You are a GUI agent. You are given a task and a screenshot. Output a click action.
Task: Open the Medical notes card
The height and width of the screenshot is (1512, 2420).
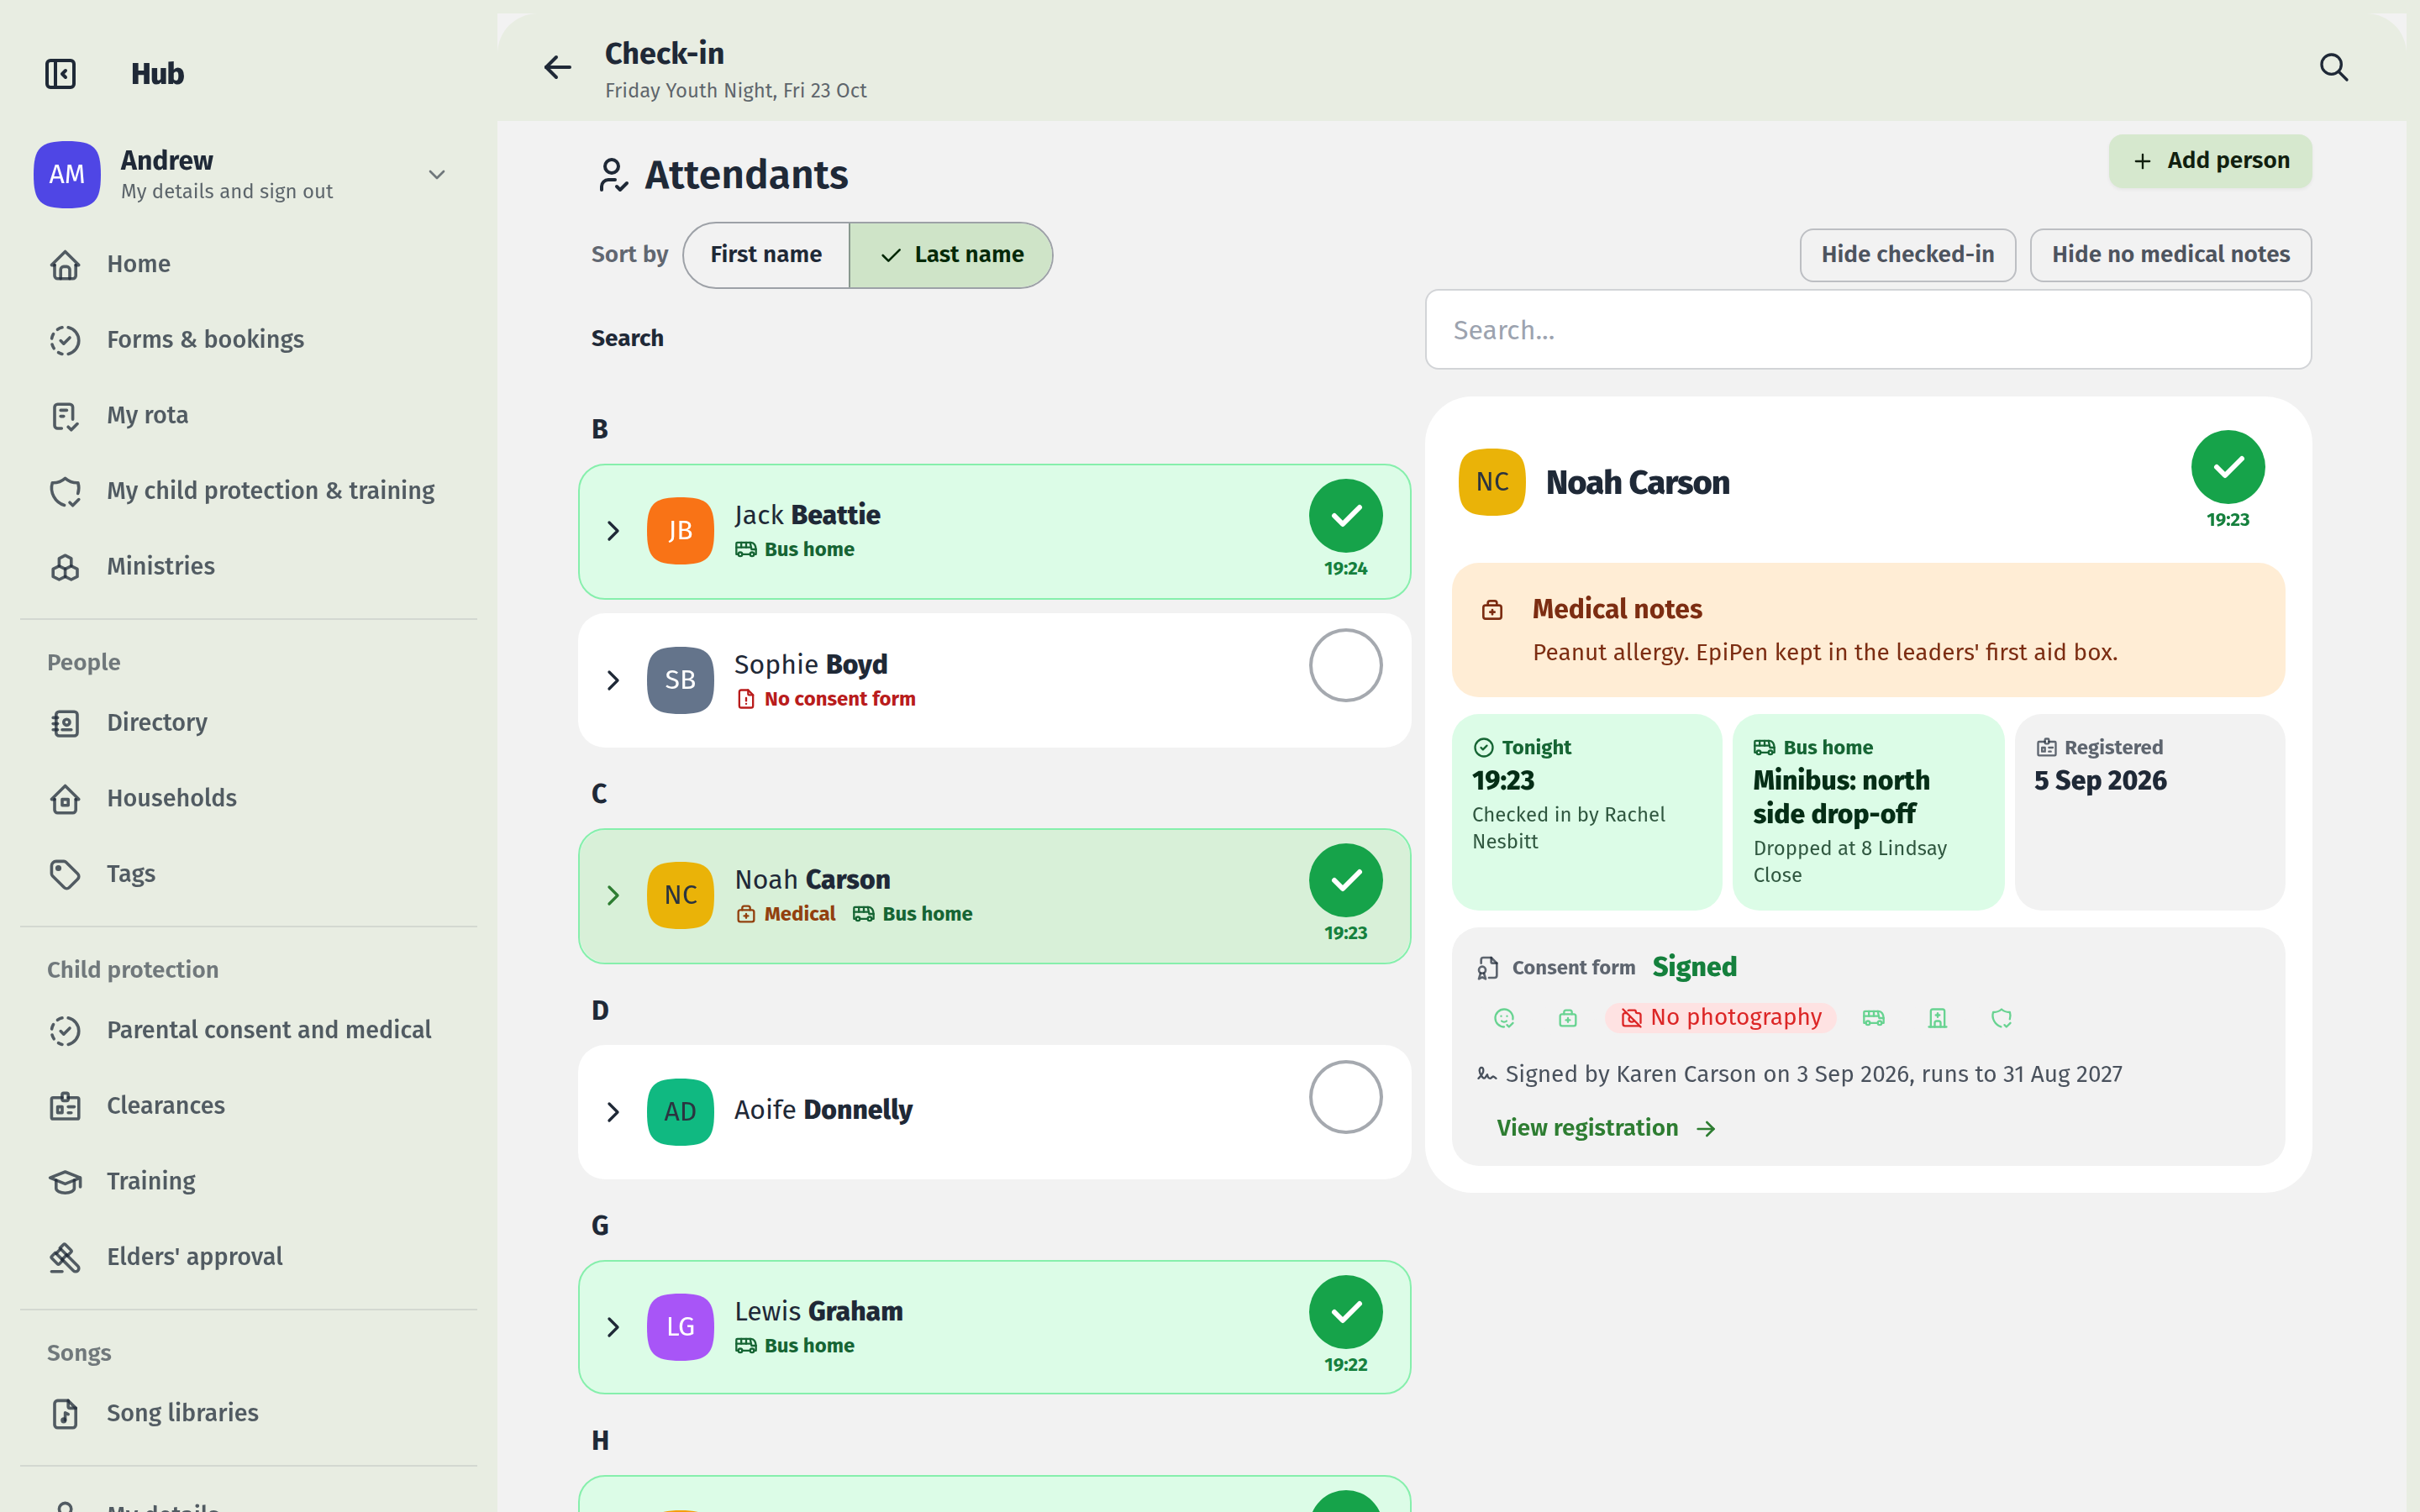click(1868, 630)
